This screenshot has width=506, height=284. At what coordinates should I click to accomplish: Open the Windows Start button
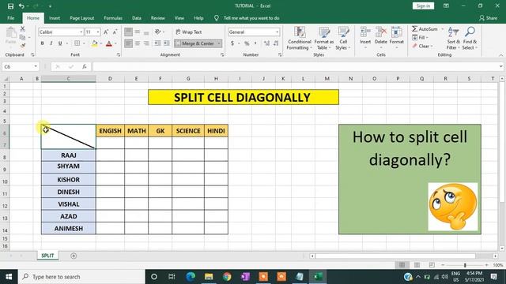point(9,277)
